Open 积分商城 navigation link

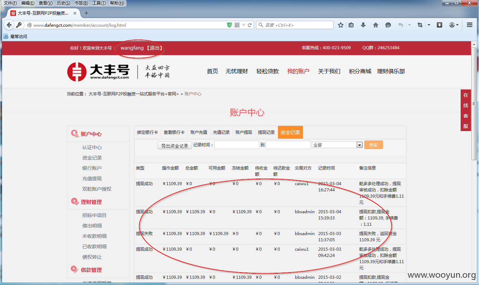(x=360, y=71)
